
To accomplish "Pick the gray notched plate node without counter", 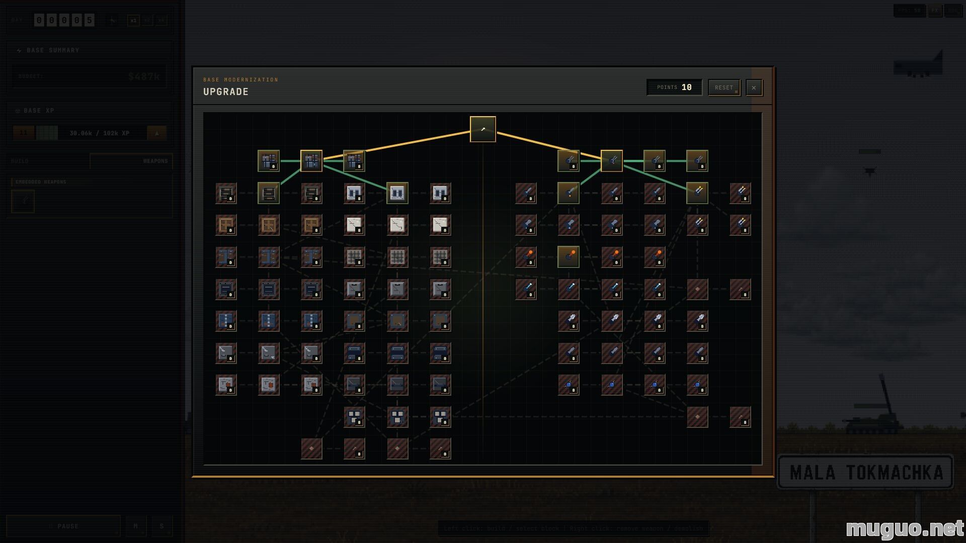I will pyautogui.click(x=397, y=289).
